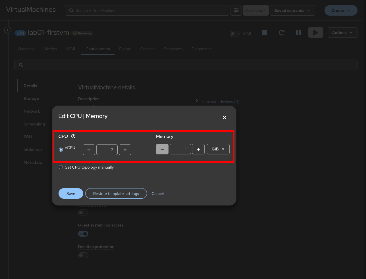The height and width of the screenshot is (279, 366).
Task: Open the Events tab
Action: (125, 49)
